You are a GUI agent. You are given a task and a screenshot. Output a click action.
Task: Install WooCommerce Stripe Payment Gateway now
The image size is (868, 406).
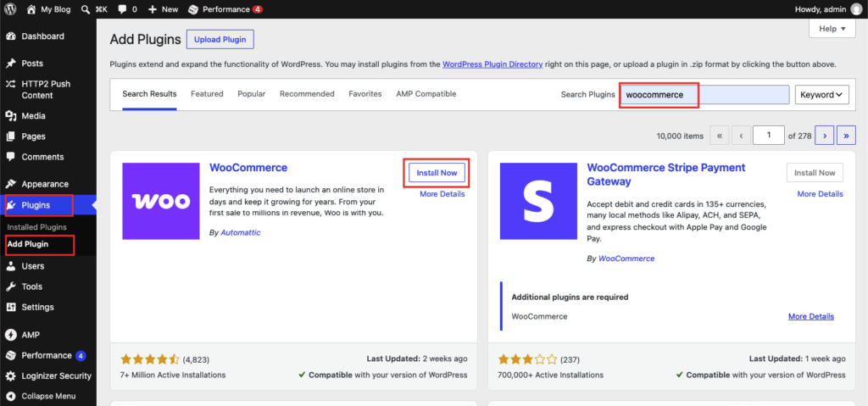point(815,173)
